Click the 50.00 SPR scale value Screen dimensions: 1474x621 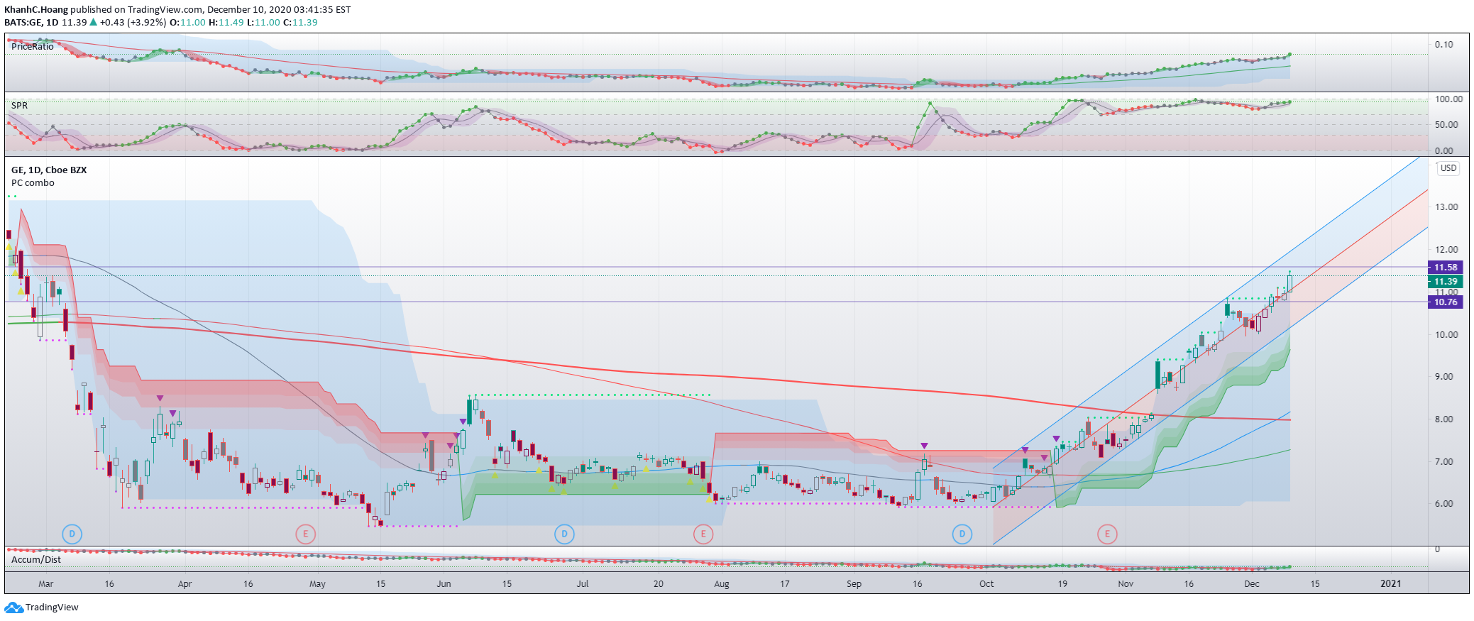pos(1446,125)
